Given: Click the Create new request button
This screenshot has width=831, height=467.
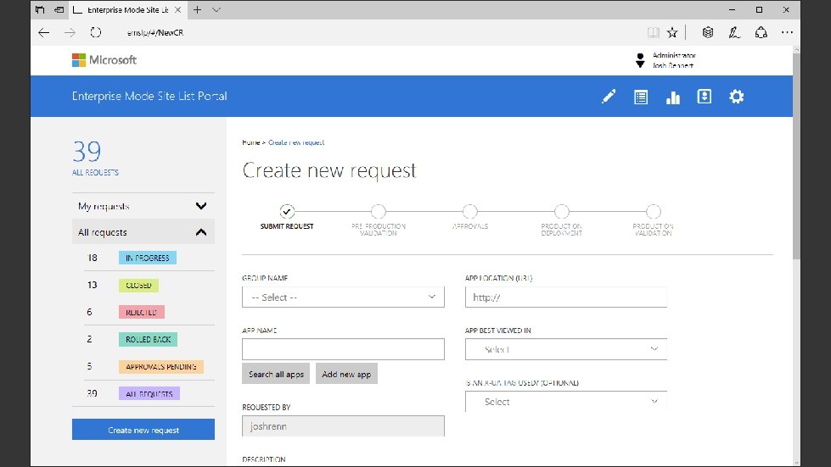Looking at the screenshot, I should pos(143,430).
